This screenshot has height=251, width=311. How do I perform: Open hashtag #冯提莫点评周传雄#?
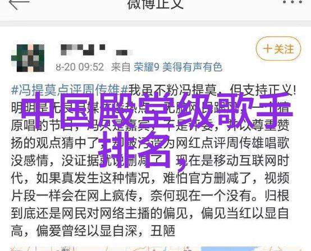[70, 90]
